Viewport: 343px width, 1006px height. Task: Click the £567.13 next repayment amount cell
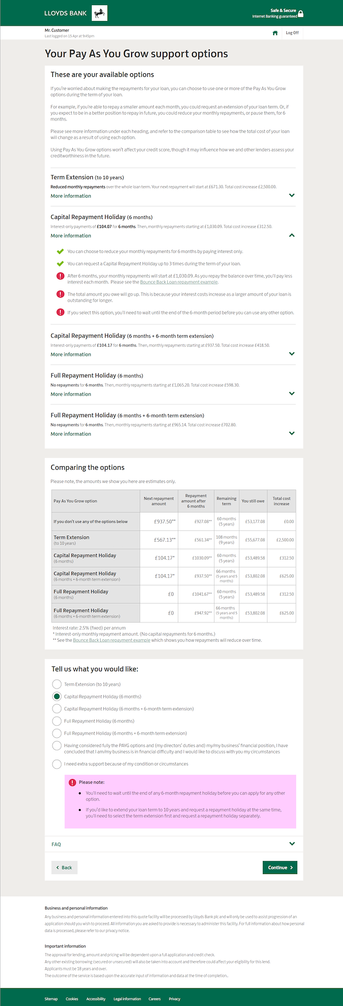coord(159,540)
